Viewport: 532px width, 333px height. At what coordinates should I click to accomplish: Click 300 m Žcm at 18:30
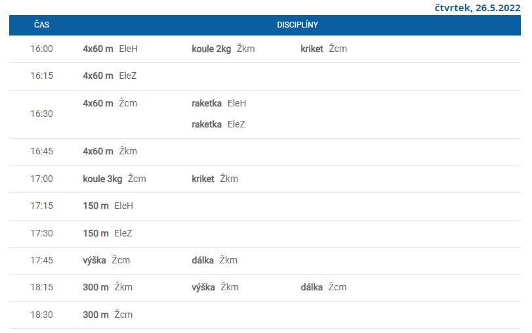point(108,315)
